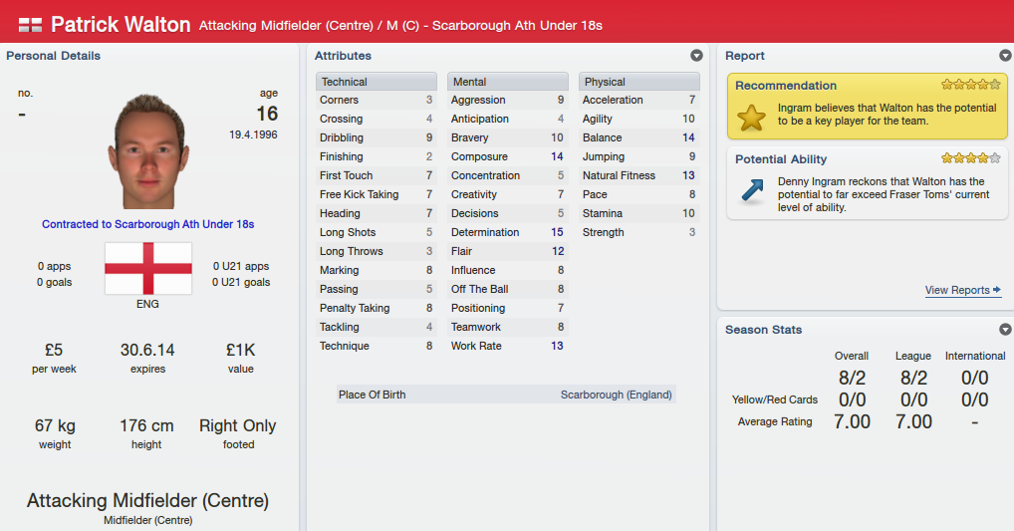
Task: Open Contracted to Scarborough Ath Under 18s link
Action: click(x=148, y=224)
